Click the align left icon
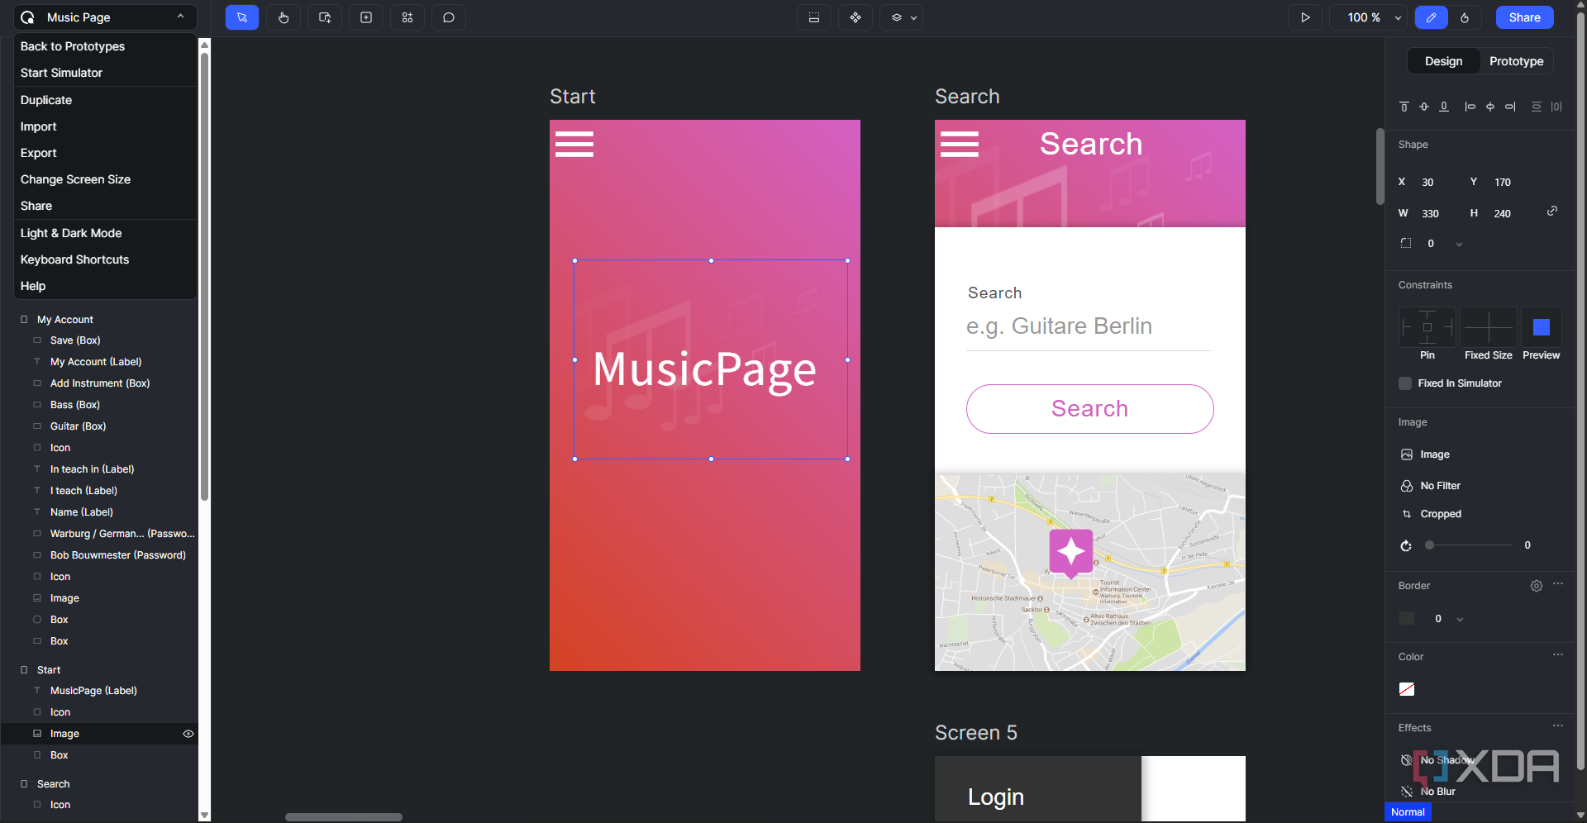 tap(1470, 107)
